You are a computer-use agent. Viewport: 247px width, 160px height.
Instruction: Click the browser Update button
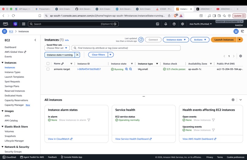point(239,16)
